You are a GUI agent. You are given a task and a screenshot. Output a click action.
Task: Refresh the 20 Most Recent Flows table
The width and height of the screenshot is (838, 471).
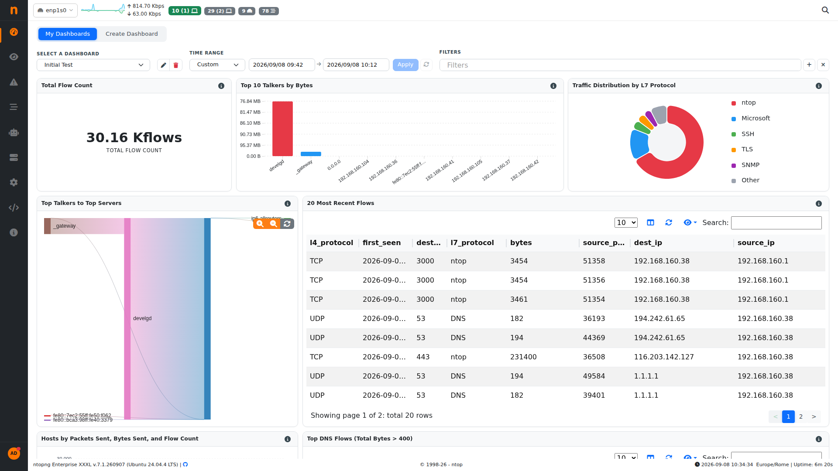point(669,222)
